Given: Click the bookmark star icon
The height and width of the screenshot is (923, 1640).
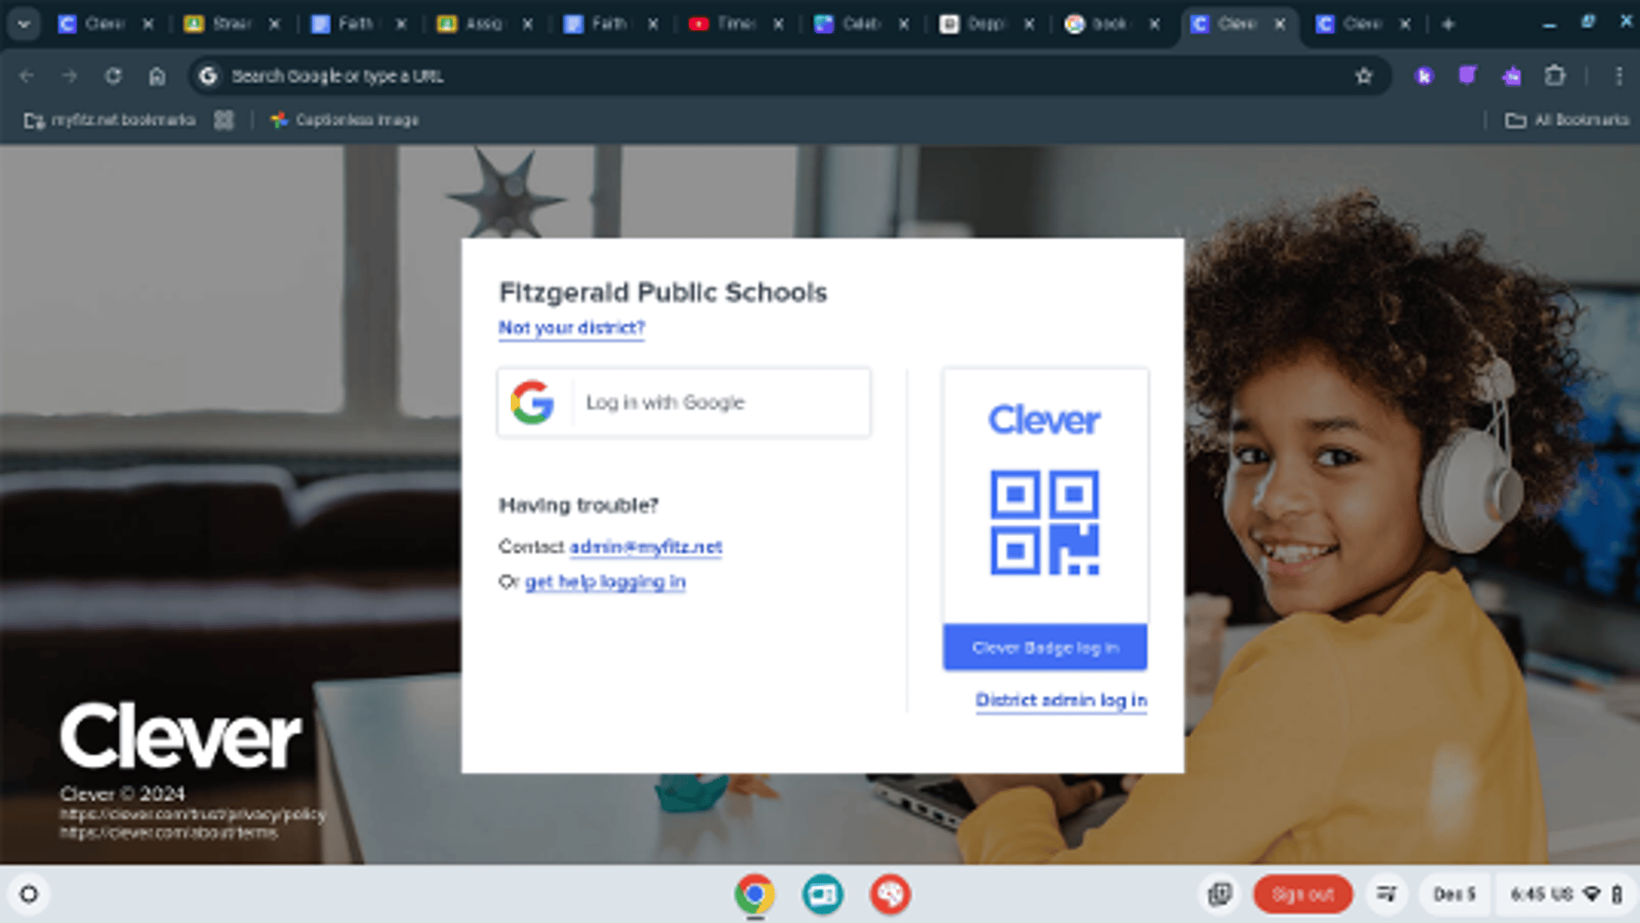Looking at the screenshot, I should point(1363,76).
